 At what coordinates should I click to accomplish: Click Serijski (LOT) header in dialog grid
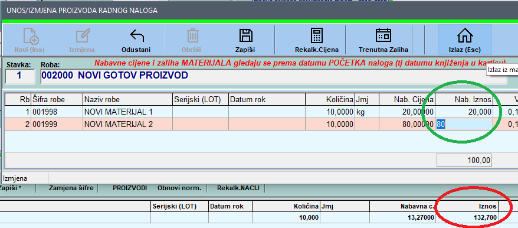click(x=201, y=100)
